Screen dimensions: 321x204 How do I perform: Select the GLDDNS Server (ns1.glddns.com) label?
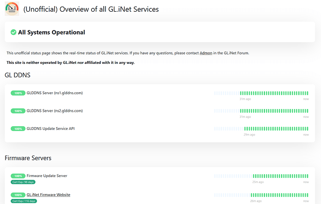point(54,93)
